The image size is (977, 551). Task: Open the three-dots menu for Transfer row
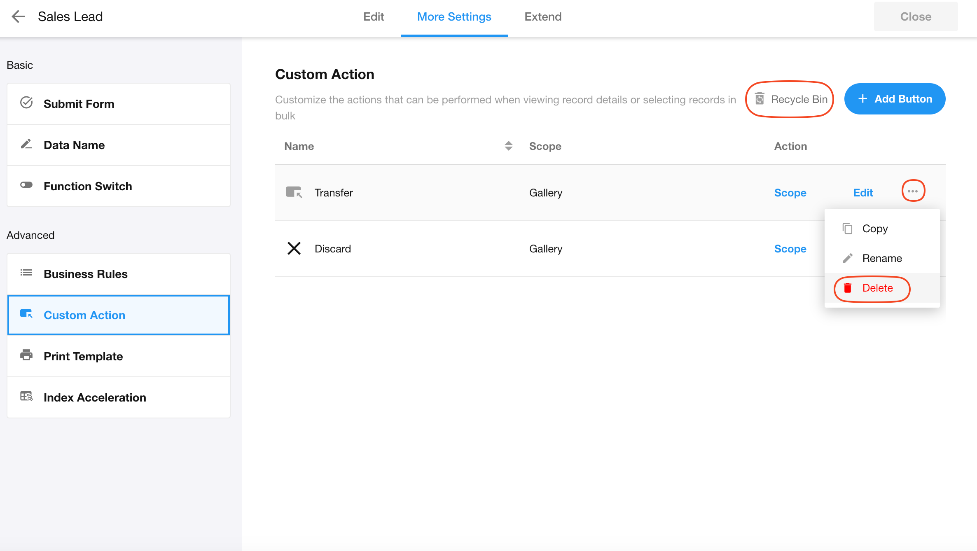(x=913, y=191)
